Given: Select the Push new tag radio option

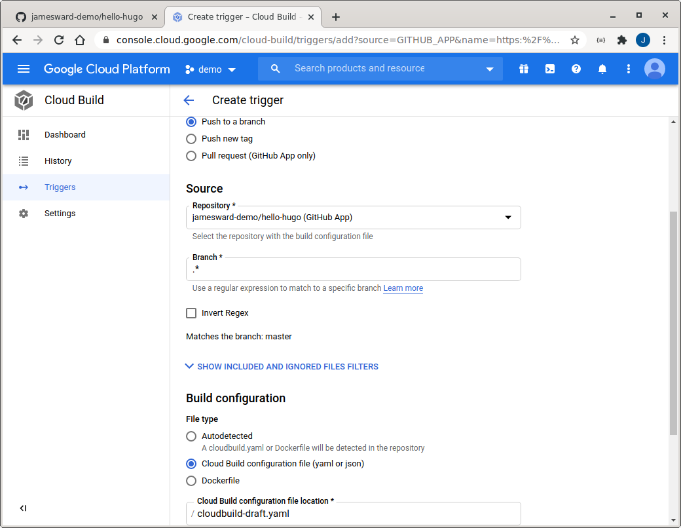Looking at the screenshot, I should (191, 139).
